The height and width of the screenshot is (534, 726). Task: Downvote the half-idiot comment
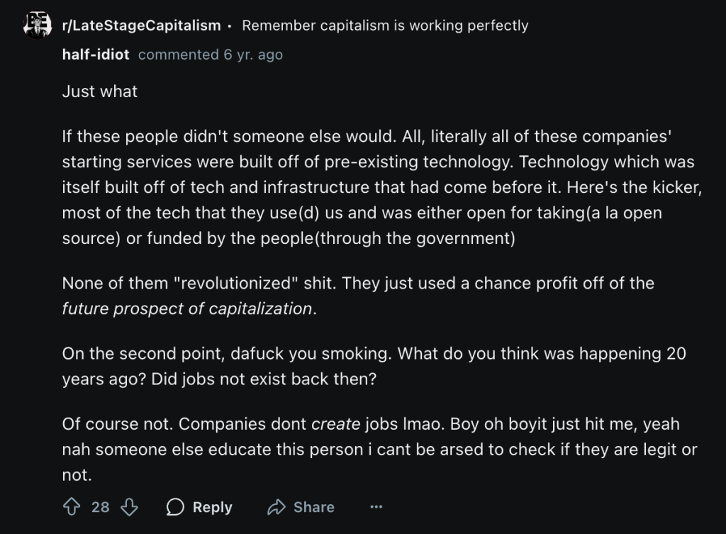(x=129, y=506)
